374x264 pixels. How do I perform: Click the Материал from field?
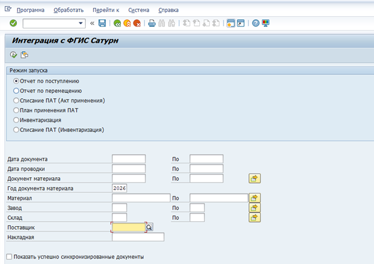click(141, 198)
